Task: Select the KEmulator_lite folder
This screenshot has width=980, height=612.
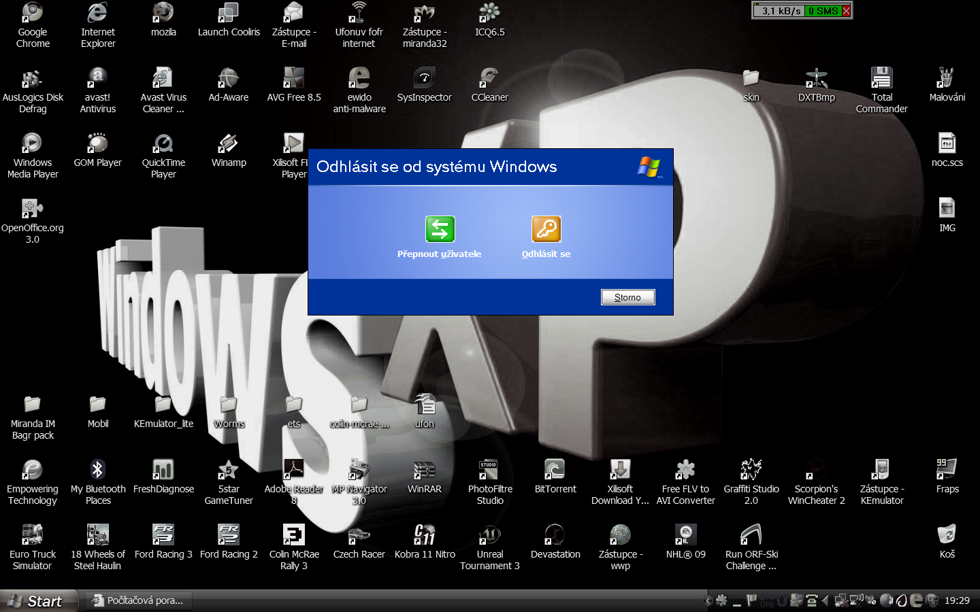Action: pyautogui.click(x=163, y=405)
